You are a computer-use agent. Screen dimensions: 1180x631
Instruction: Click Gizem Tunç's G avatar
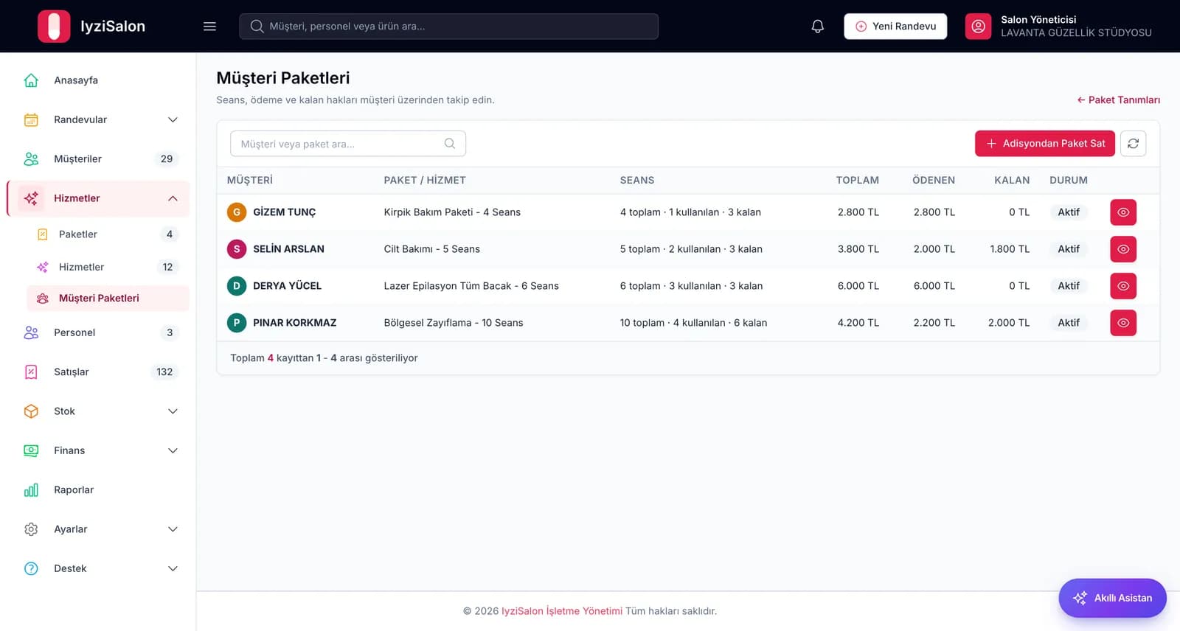coord(237,212)
